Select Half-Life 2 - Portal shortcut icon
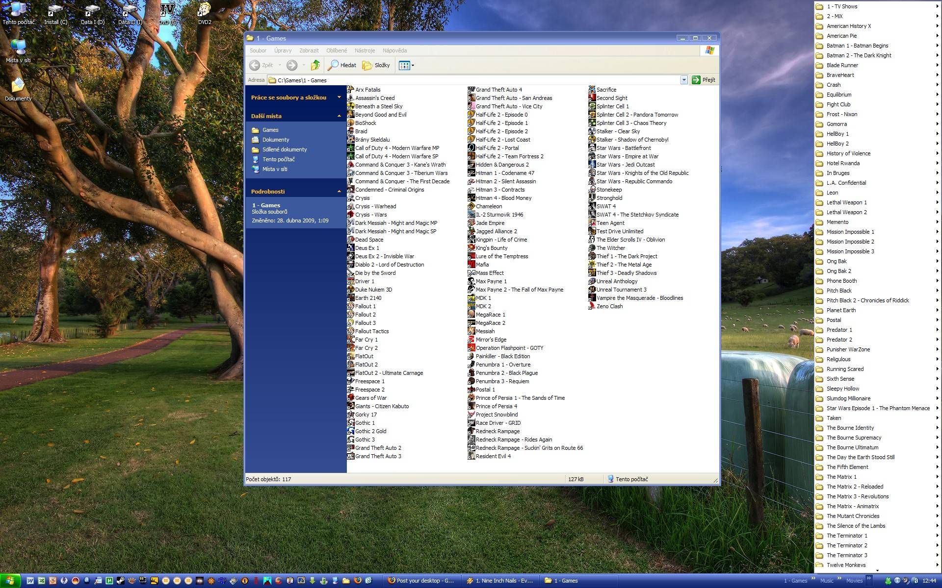 tap(471, 148)
